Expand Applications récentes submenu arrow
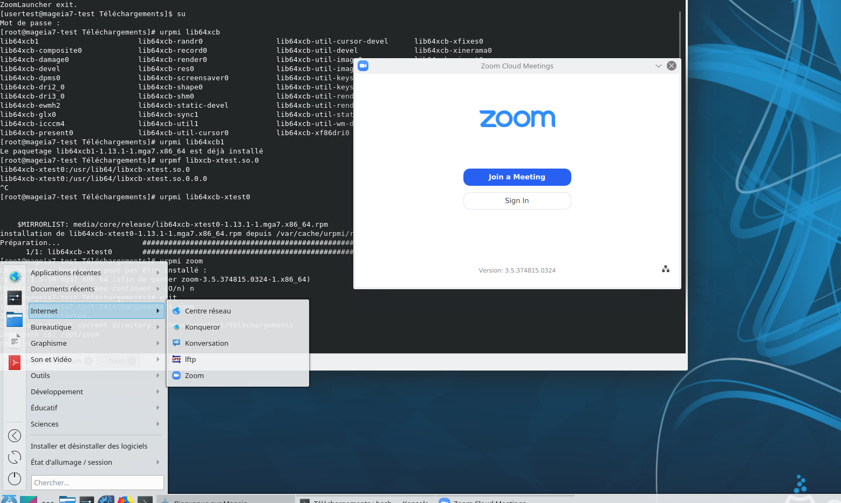The image size is (841, 503). click(x=158, y=273)
